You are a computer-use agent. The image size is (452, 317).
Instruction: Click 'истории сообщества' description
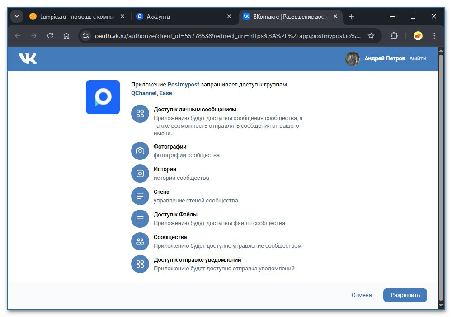coord(181,178)
